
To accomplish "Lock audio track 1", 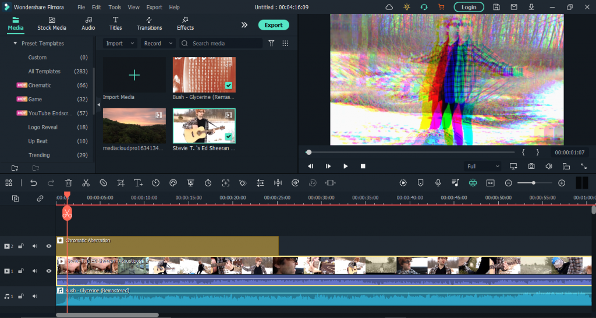I will (21, 296).
